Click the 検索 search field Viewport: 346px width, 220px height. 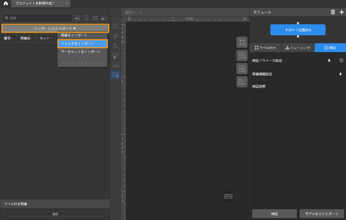39,18
